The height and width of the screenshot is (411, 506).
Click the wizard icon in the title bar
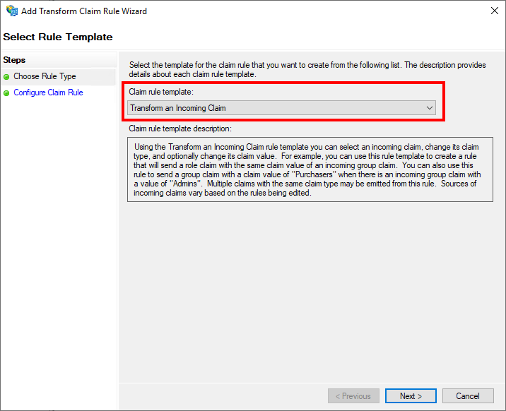(11, 11)
